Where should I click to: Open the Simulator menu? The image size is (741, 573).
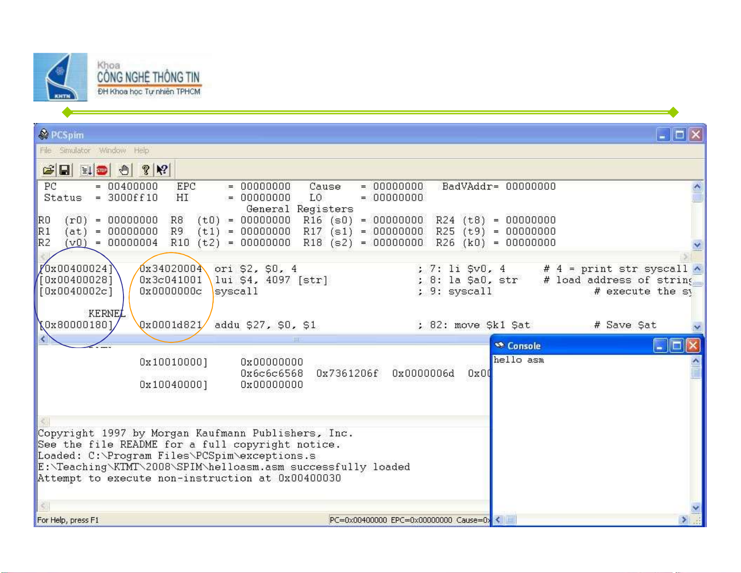click(x=75, y=150)
